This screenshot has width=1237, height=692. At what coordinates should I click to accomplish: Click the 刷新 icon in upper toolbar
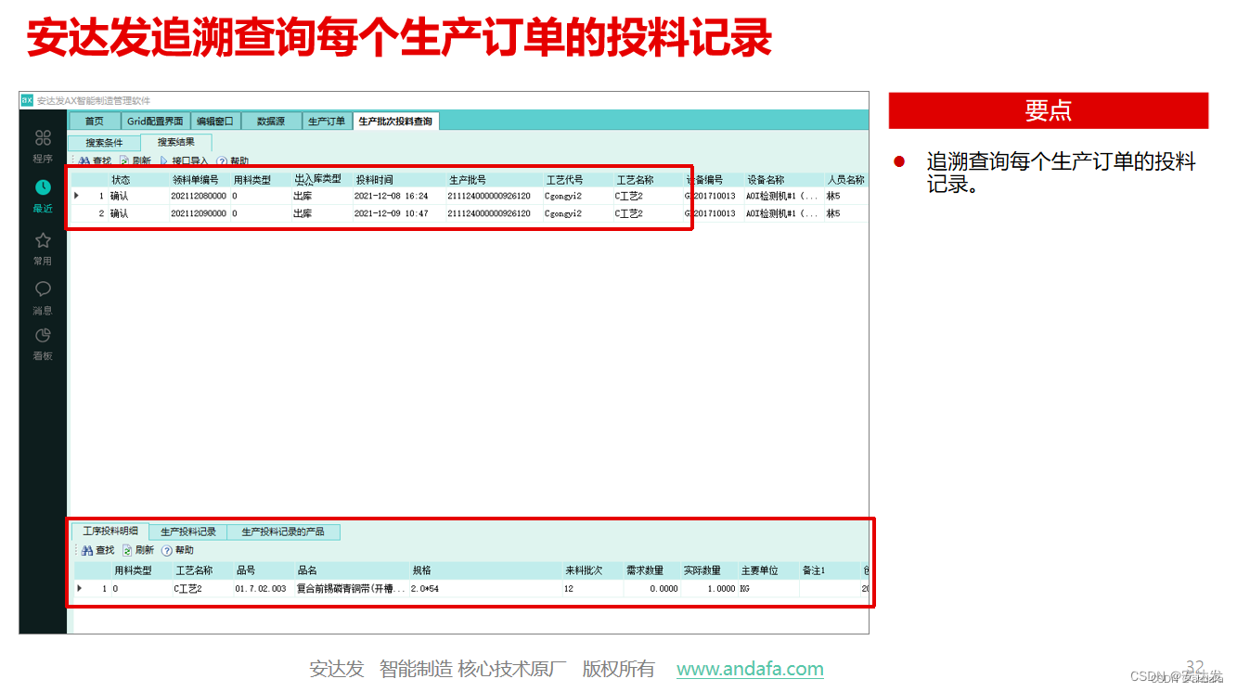tap(124, 161)
